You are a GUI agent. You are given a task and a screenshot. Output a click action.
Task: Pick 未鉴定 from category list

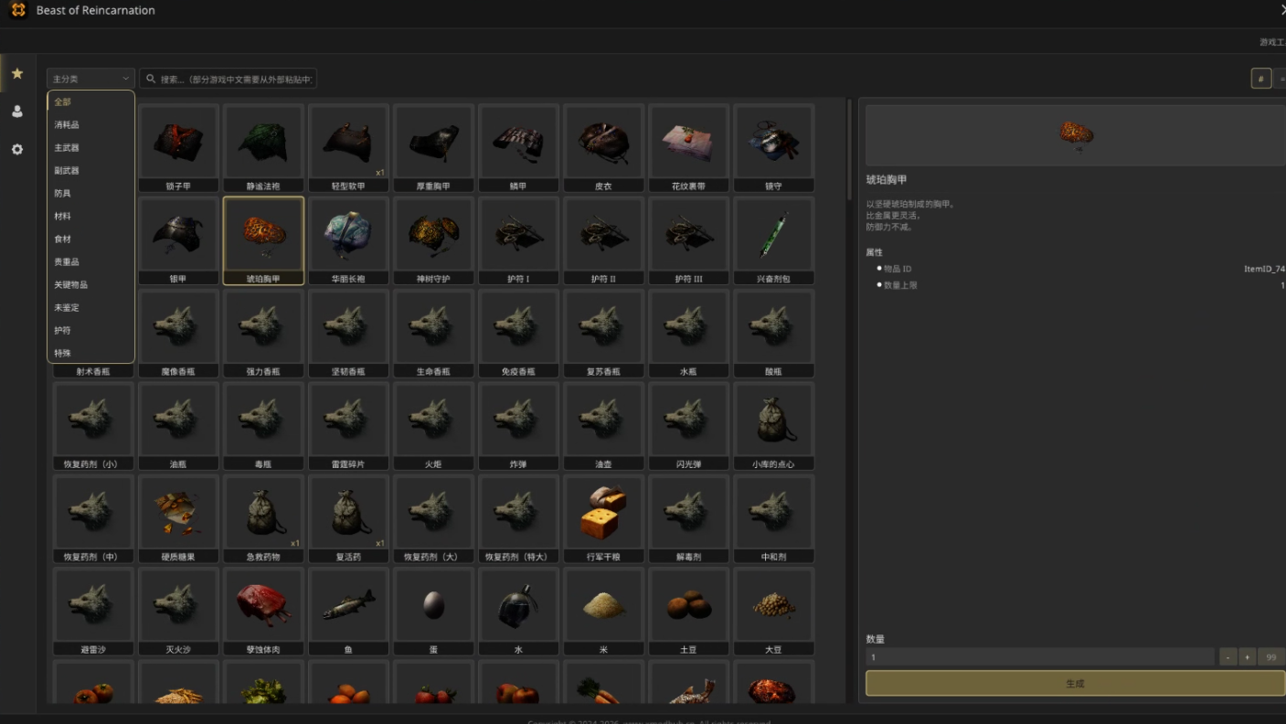pos(90,308)
